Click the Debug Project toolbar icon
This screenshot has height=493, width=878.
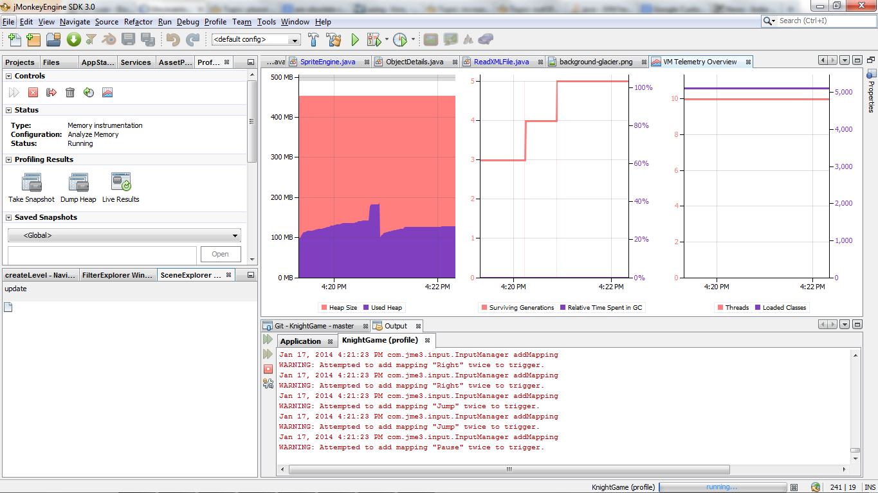click(374, 39)
